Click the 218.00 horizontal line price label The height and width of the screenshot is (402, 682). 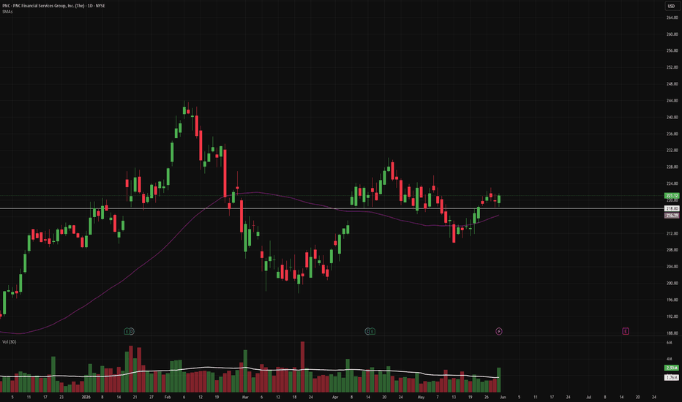click(671, 208)
